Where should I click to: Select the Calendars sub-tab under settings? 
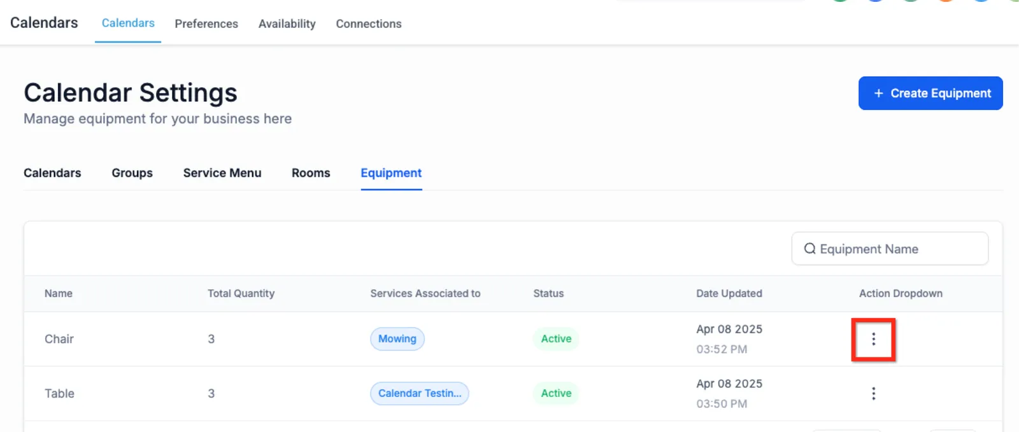pos(52,173)
